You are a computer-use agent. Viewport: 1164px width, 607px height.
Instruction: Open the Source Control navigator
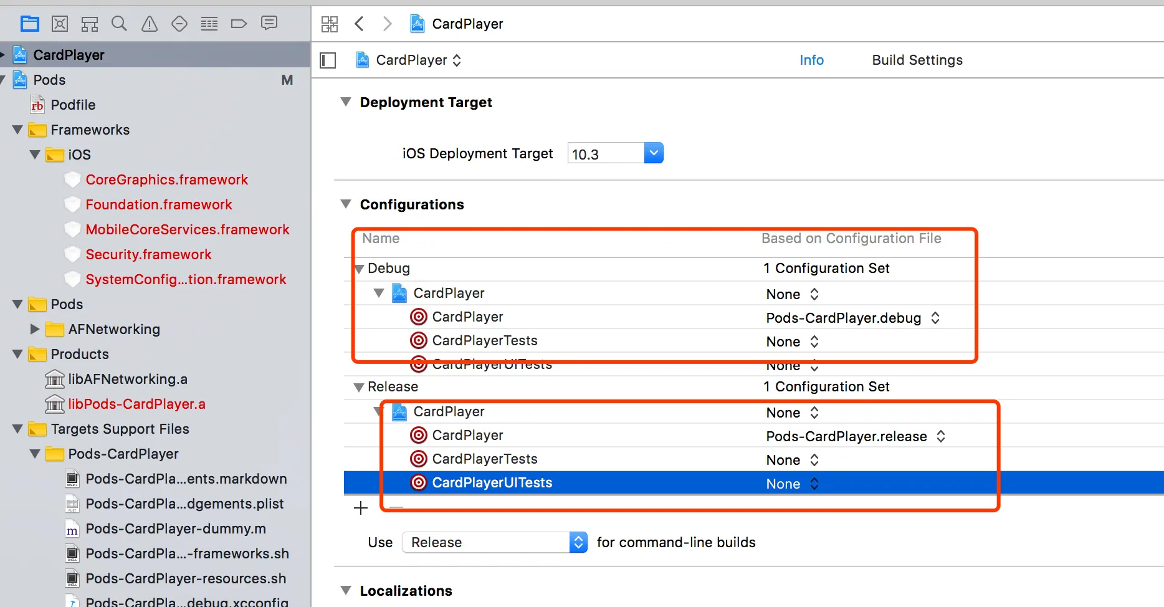click(59, 23)
